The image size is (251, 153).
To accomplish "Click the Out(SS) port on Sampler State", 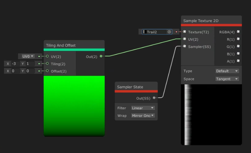I will [x=154, y=98].
